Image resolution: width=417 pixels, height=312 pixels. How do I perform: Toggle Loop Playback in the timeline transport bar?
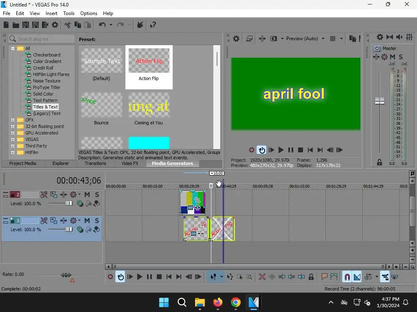tap(121, 277)
